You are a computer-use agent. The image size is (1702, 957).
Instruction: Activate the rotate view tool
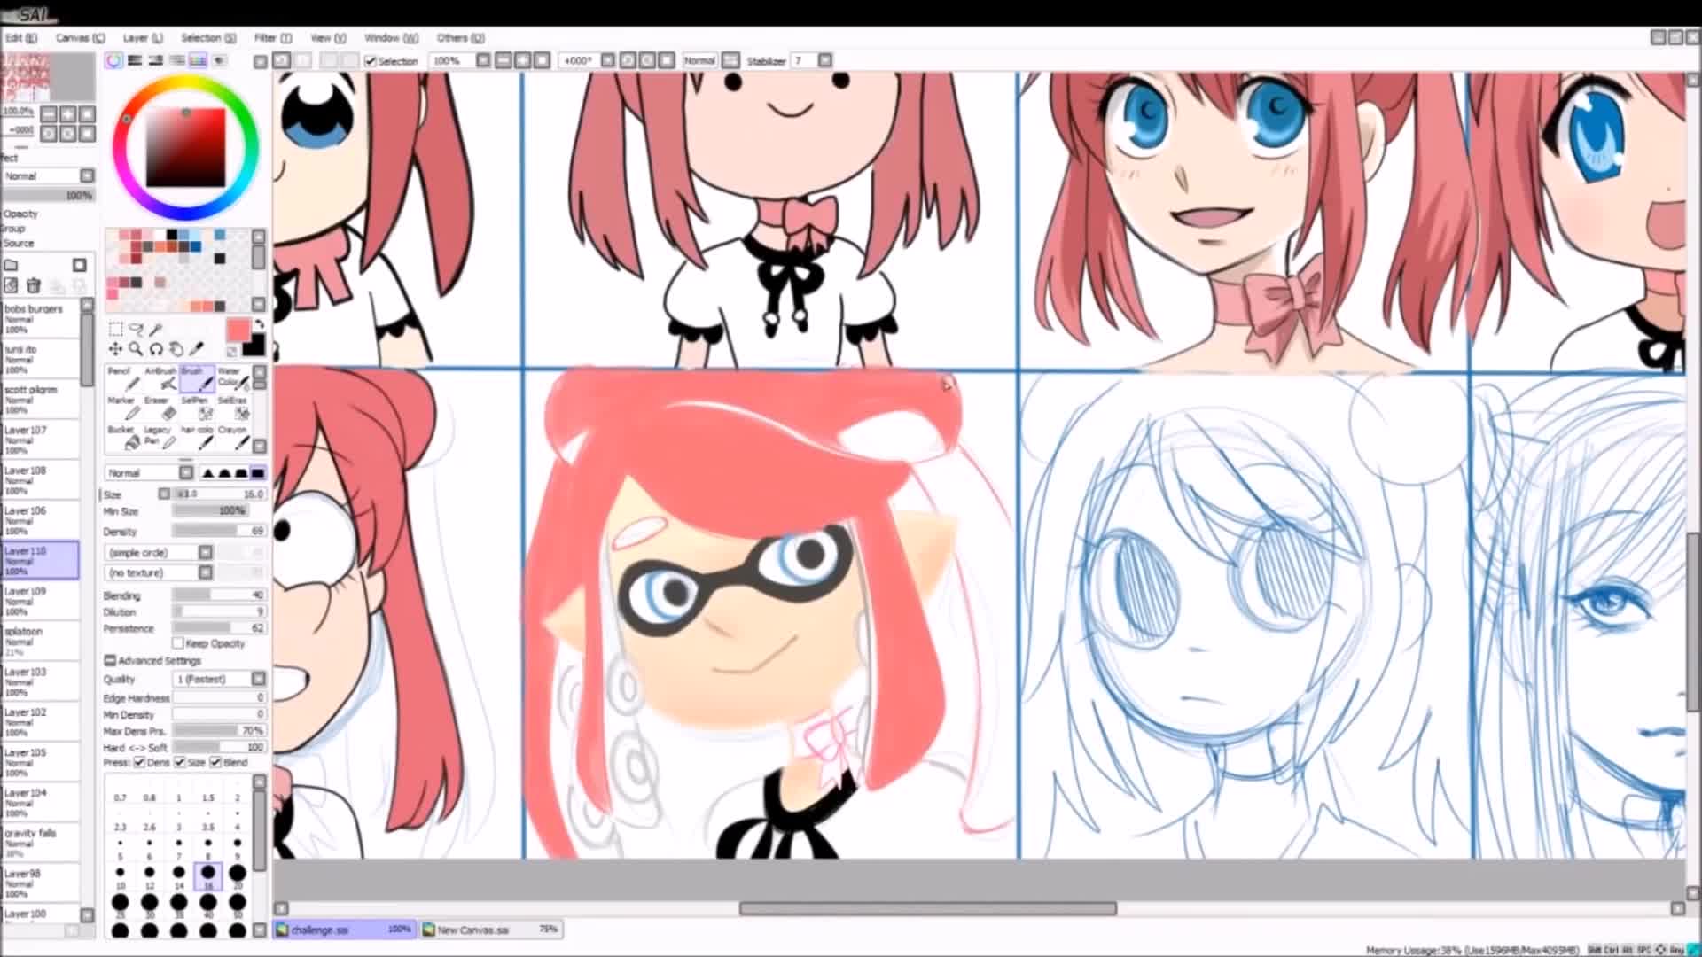[x=156, y=349]
